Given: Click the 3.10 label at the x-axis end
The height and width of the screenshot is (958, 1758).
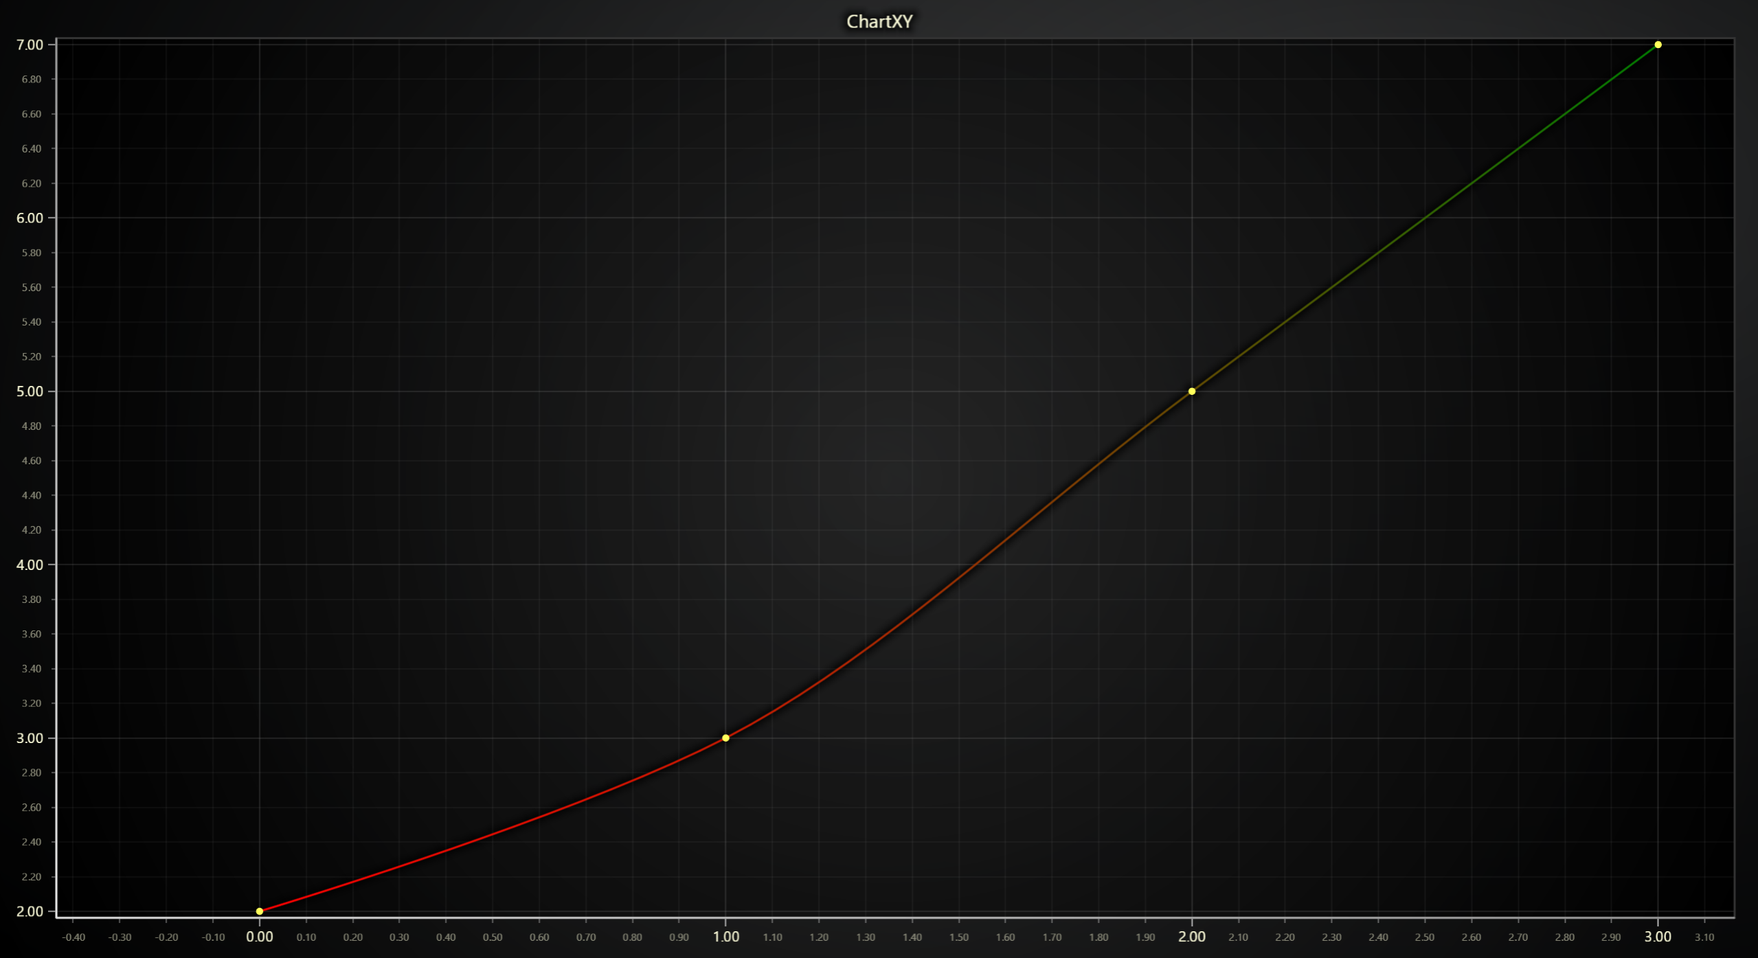Looking at the screenshot, I should [x=1705, y=936].
